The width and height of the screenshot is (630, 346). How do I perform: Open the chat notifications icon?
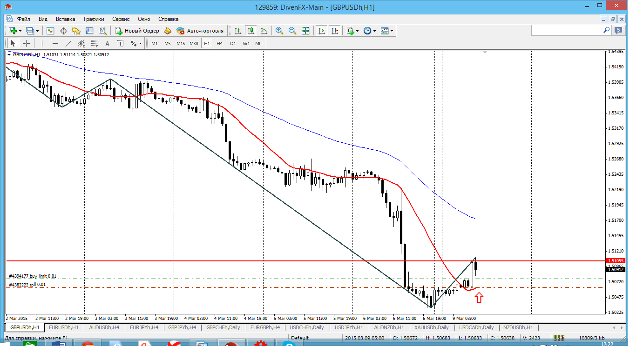pyautogui.click(x=618, y=31)
